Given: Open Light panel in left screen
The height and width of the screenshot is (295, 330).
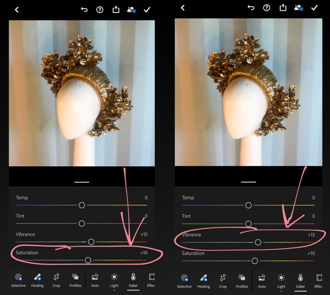Looking at the screenshot, I should click(x=114, y=281).
